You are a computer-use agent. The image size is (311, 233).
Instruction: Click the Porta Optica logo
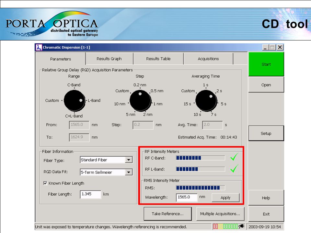tap(52, 24)
